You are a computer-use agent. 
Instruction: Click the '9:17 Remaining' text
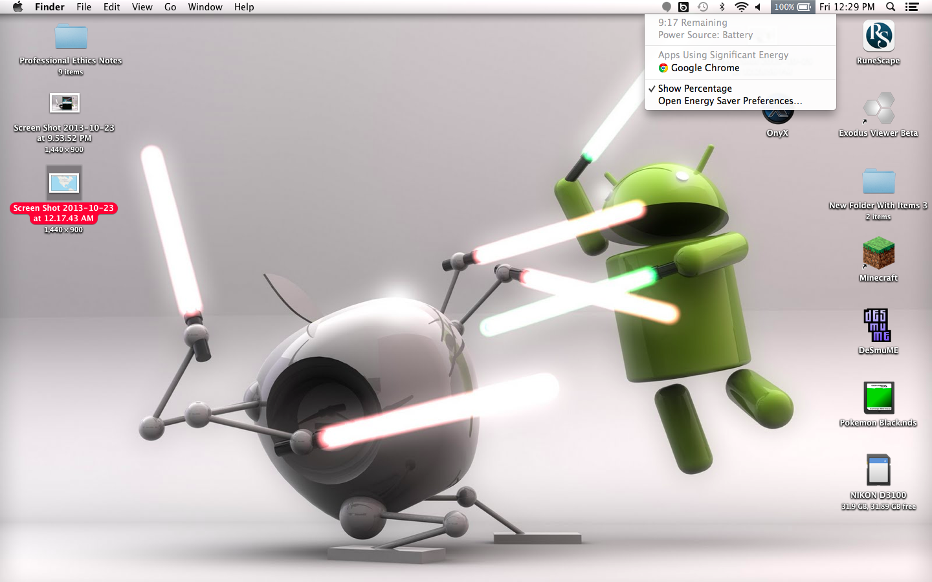coord(693,23)
